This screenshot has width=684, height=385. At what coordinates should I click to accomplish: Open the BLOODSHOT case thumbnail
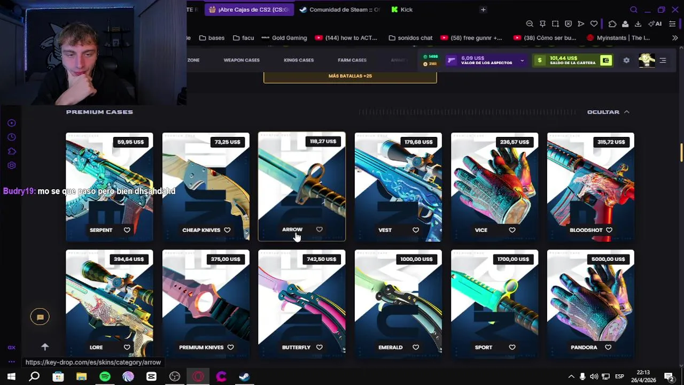(x=590, y=187)
